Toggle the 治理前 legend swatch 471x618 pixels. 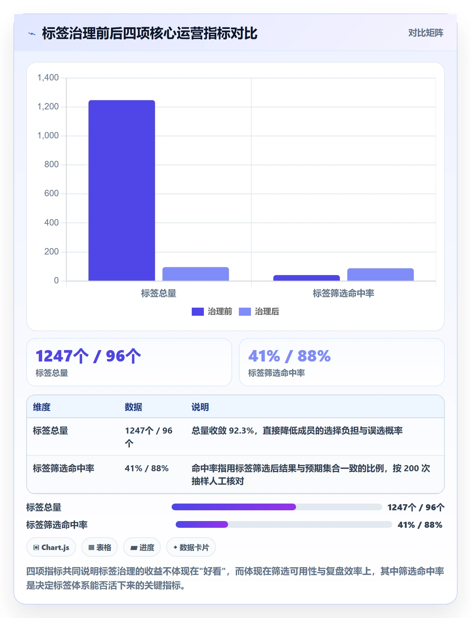pyautogui.click(x=197, y=312)
